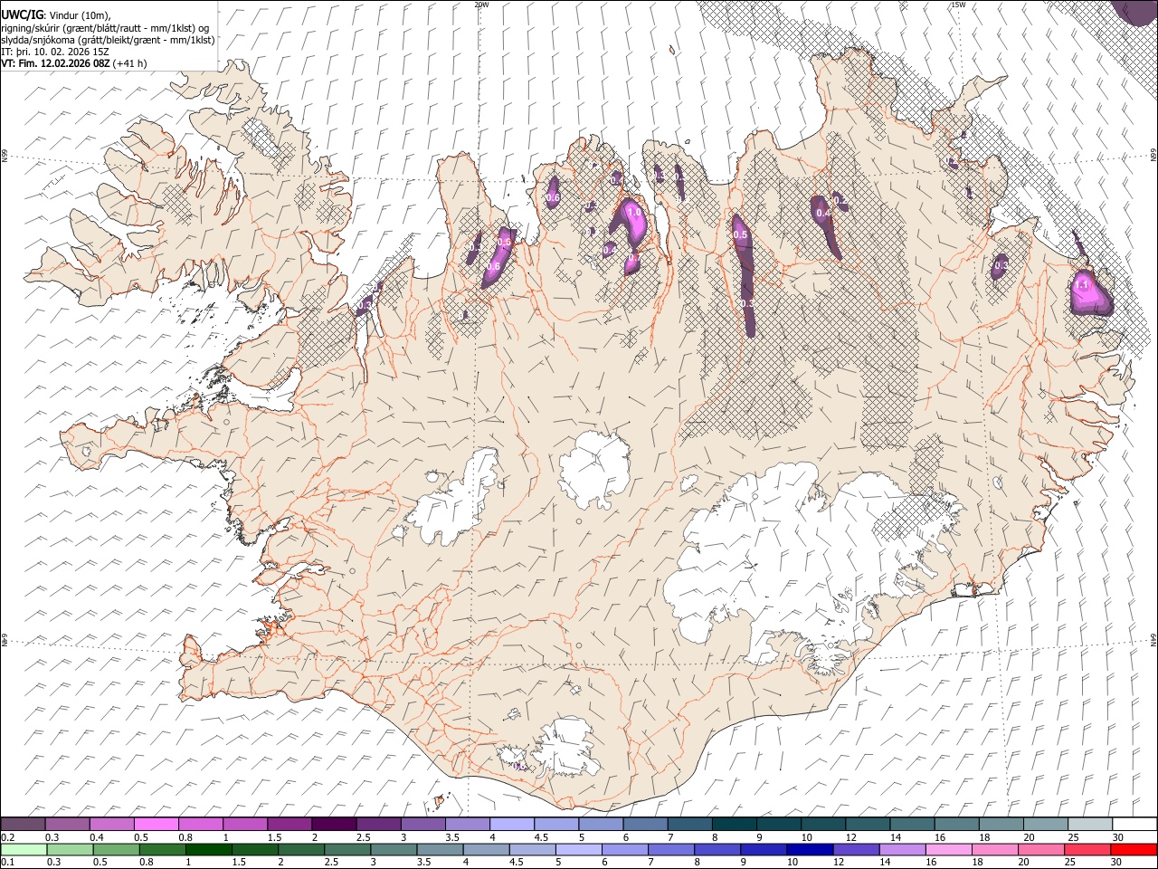The image size is (1158, 869).
Task: Select the initial time 'IT: þri. 10. 02. 2026 15Z'
Action: [55, 52]
